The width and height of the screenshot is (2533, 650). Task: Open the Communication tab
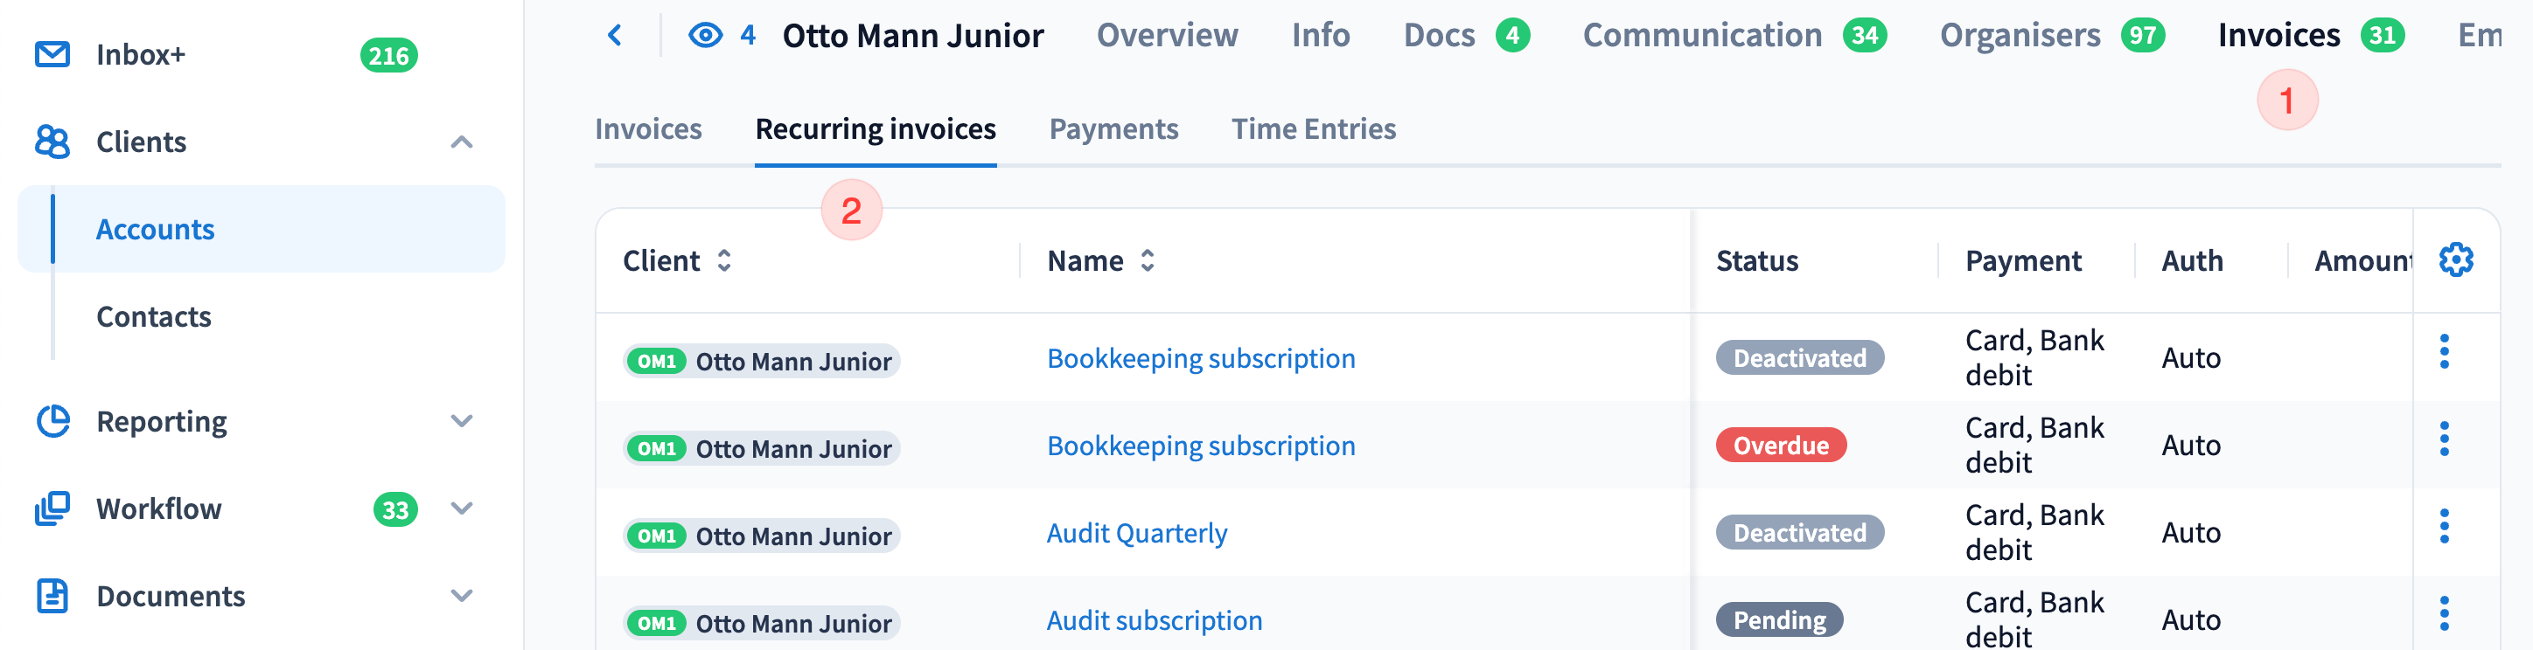click(x=1701, y=37)
